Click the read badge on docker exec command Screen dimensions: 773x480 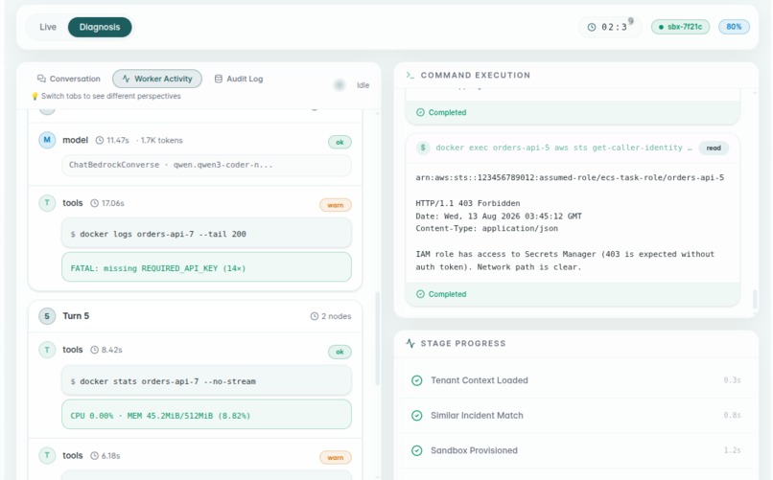[x=714, y=148]
